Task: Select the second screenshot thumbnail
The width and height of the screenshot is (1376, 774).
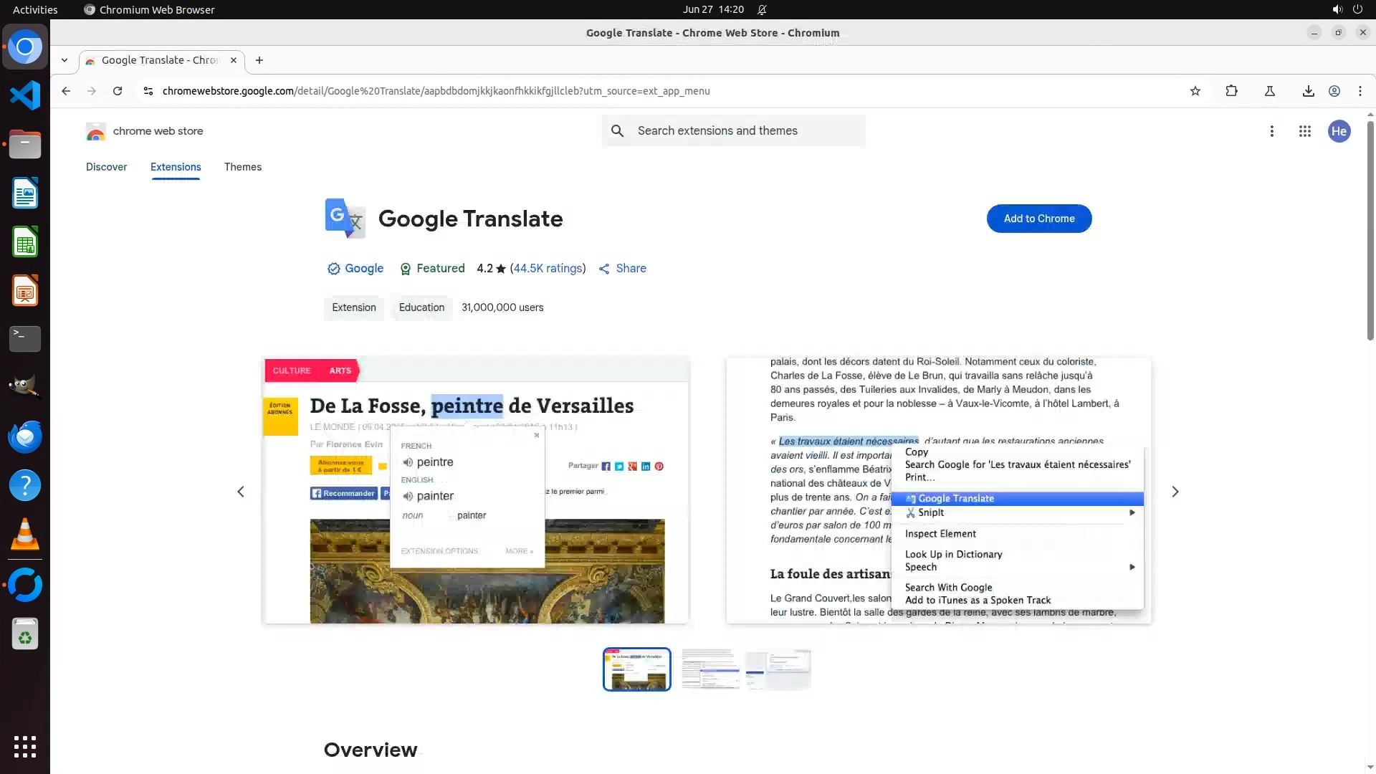Action: click(x=709, y=669)
